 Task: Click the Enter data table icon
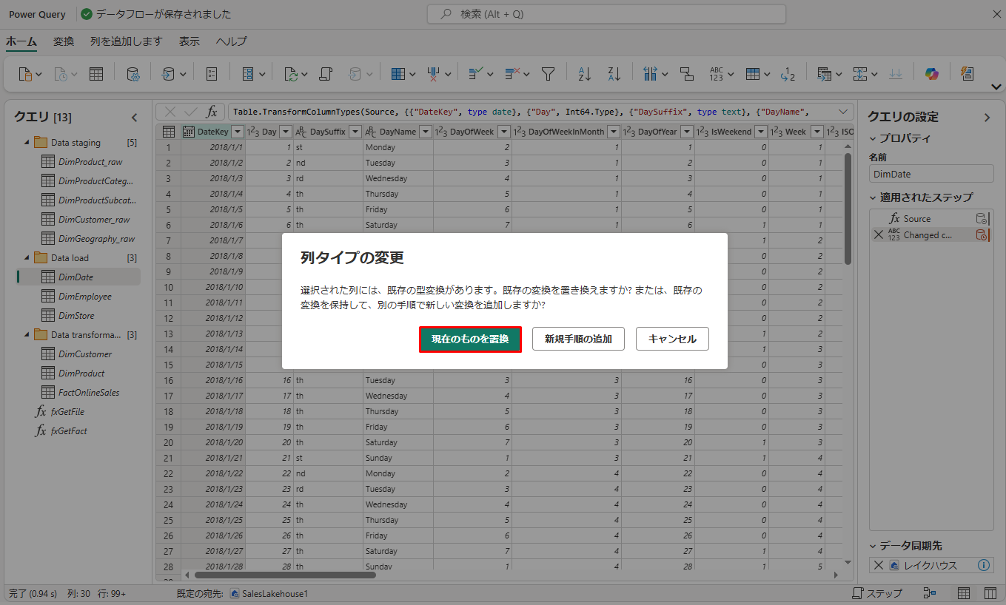pos(96,74)
